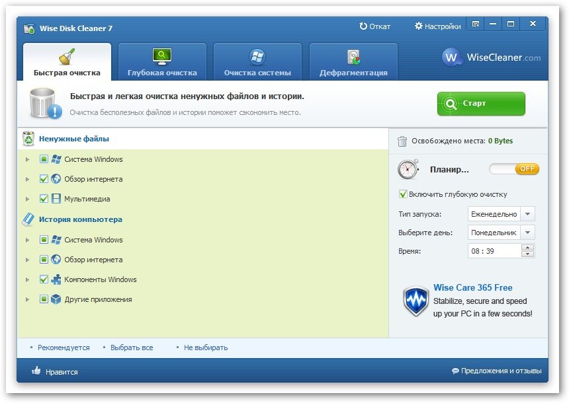
Task: Uncheck Обзор интернета under Ненужные файлы
Action: point(44,178)
